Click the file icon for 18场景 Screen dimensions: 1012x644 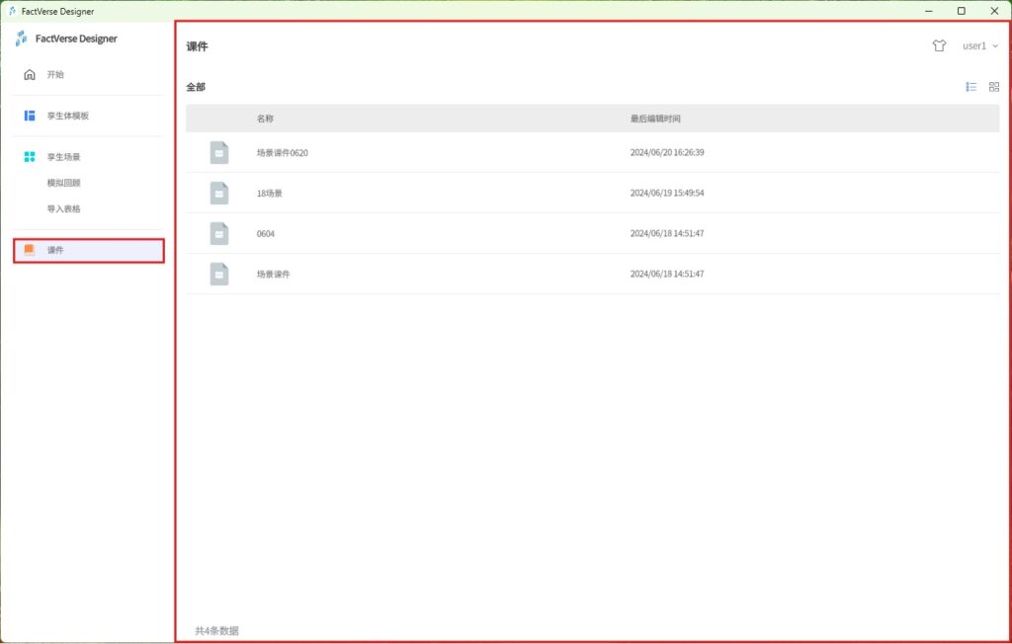click(x=218, y=194)
